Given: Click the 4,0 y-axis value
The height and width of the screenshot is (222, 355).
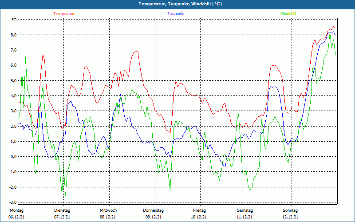Looking at the screenshot, I should pyautogui.click(x=13, y=96).
